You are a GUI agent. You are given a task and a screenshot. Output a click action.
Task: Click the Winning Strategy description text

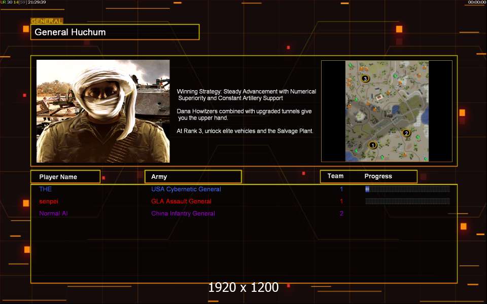click(247, 95)
